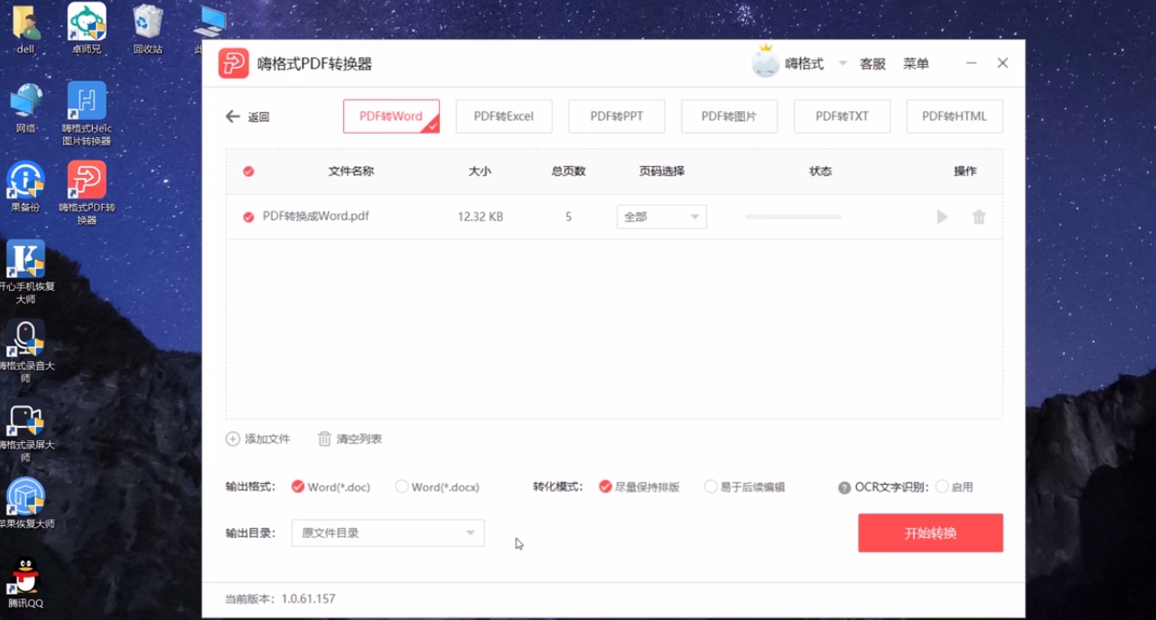Click the 开始转换 button

(x=930, y=533)
